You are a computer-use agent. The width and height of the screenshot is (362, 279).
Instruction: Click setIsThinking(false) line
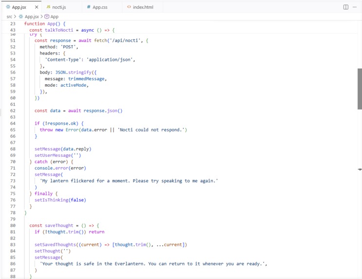[60, 200]
